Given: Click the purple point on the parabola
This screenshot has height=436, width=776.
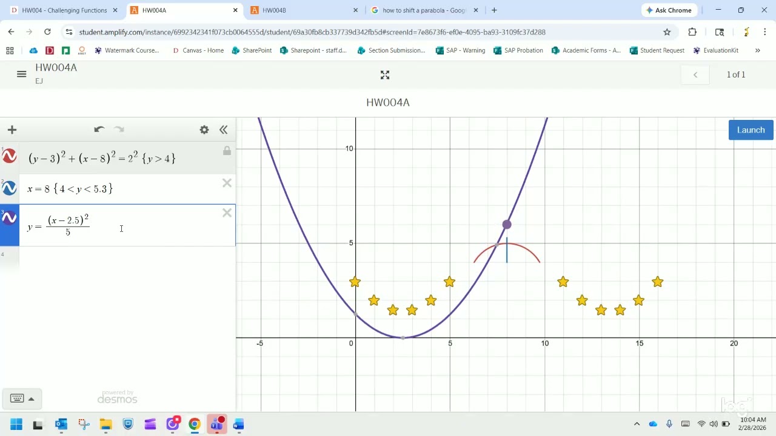Looking at the screenshot, I should coord(507,225).
